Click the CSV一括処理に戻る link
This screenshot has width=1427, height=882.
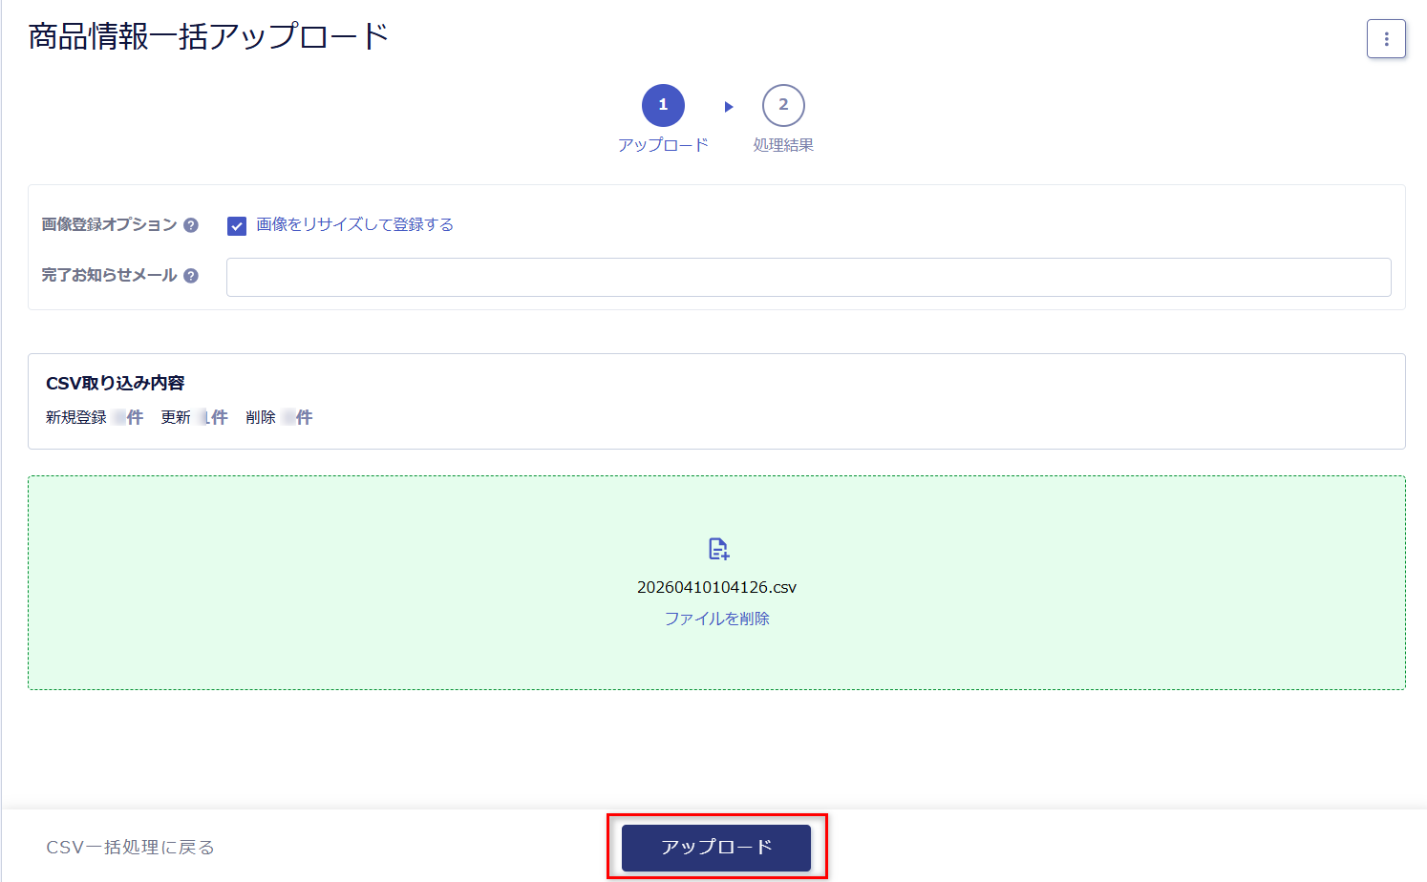130,847
